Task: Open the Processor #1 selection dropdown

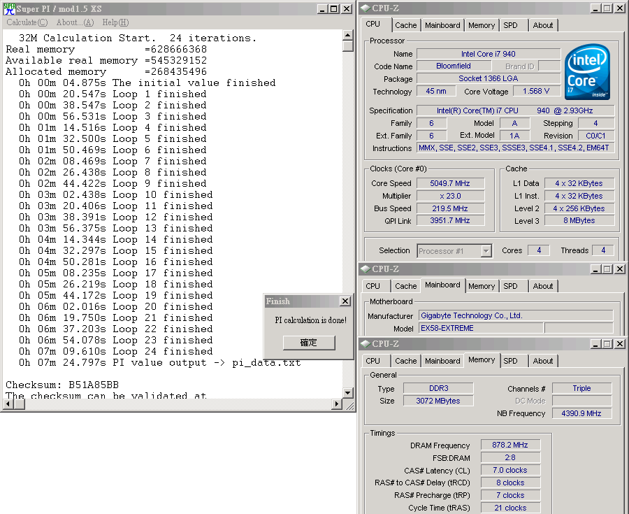Action: [486, 251]
